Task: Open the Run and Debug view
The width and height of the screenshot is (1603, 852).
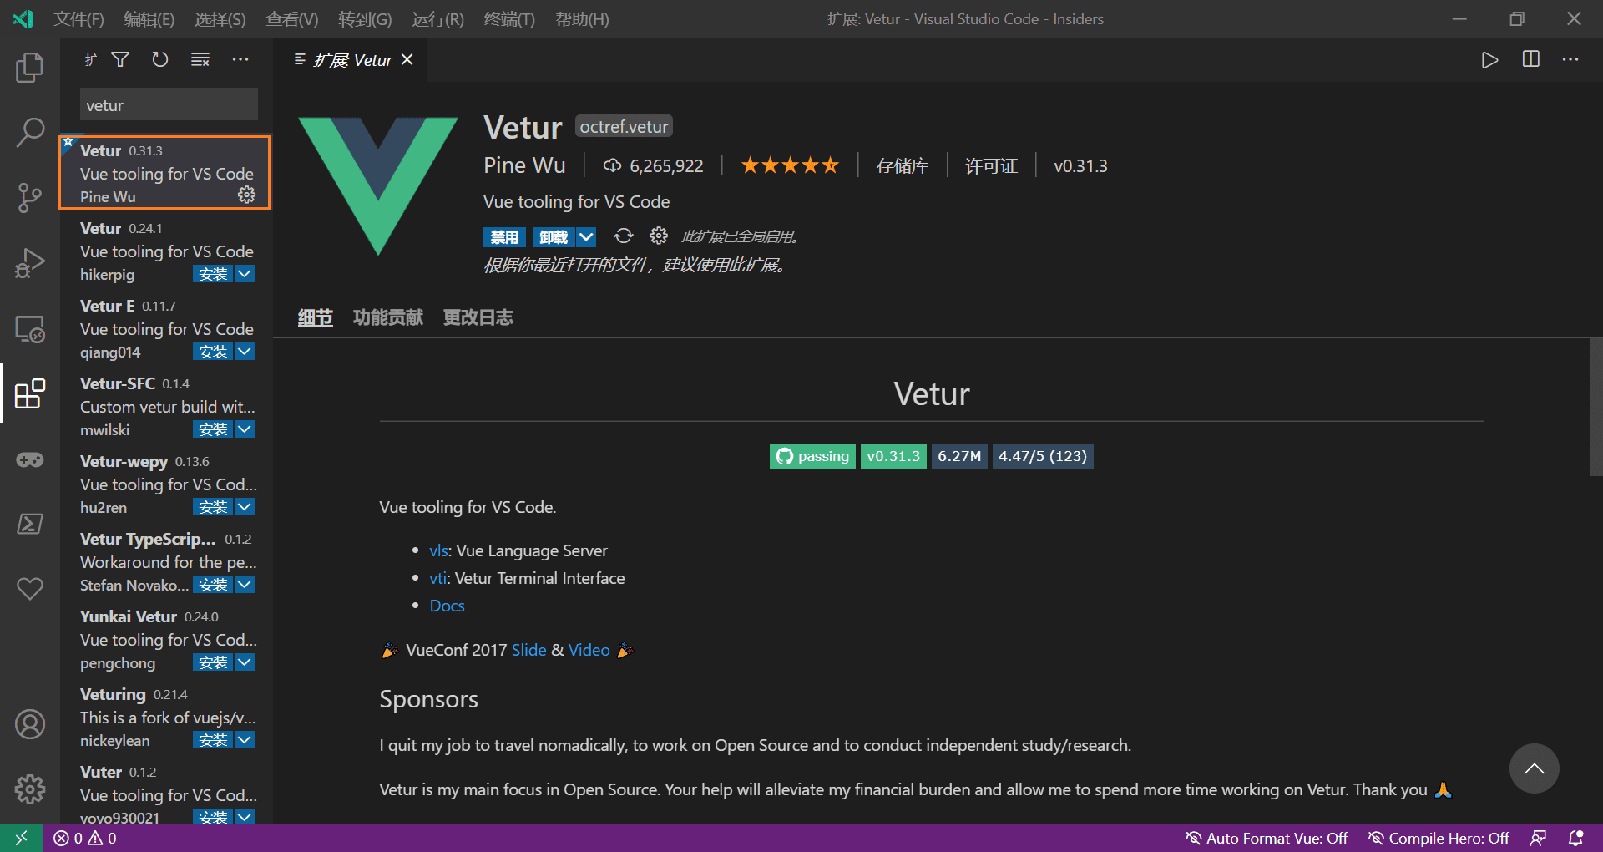Action: 30,262
